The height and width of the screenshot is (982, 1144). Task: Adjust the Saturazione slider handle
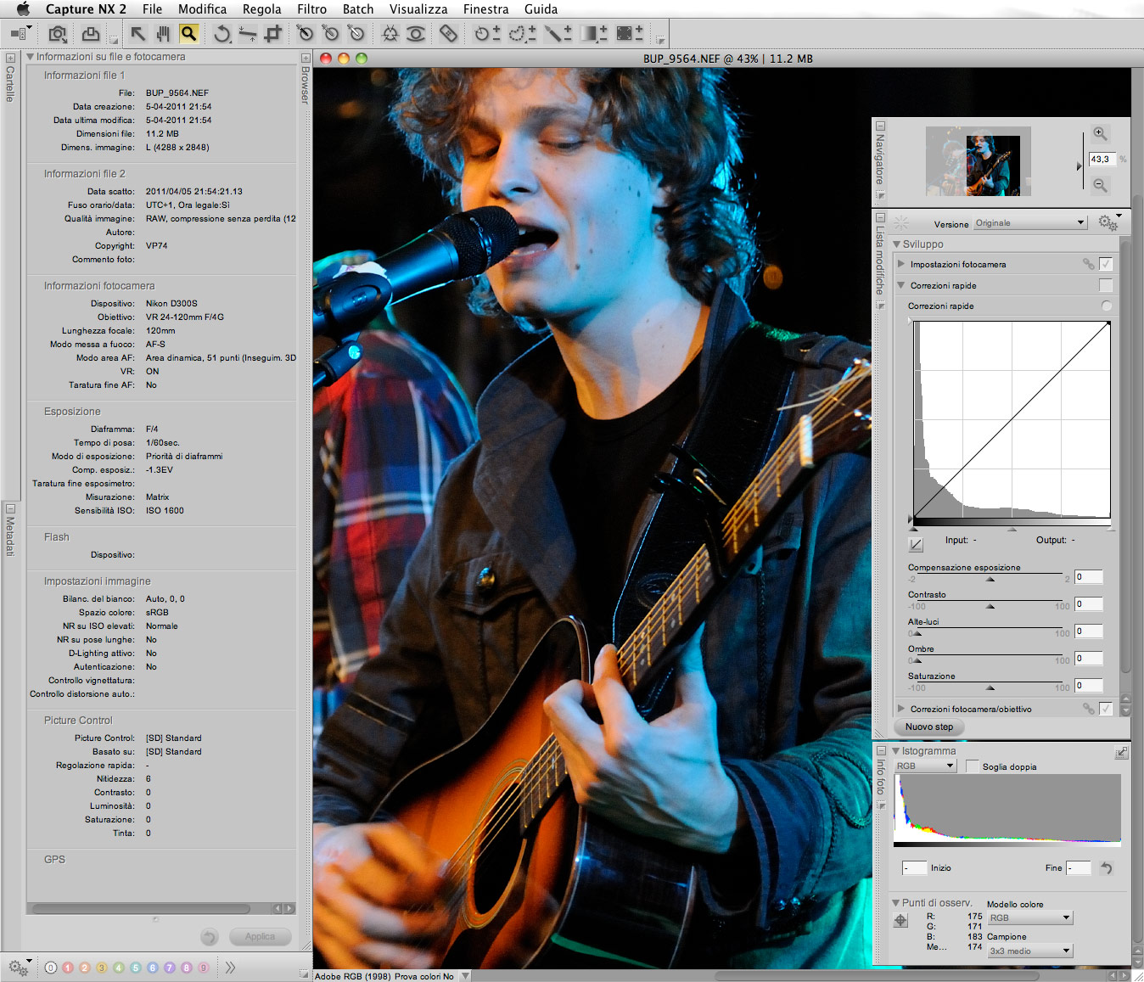[990, 687]
